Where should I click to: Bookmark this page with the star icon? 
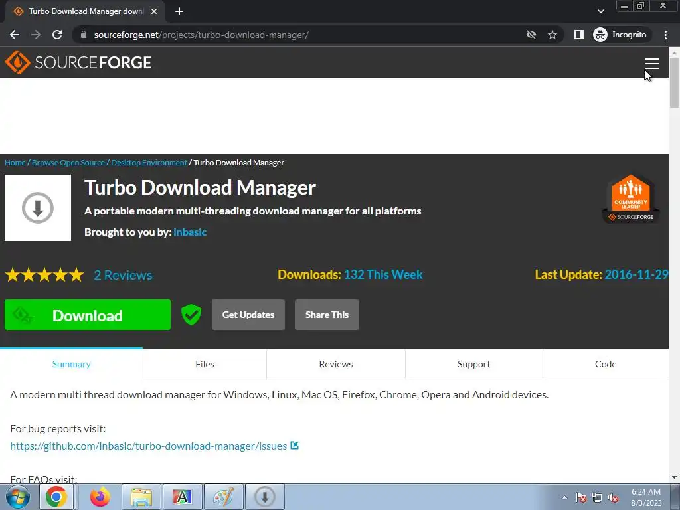point(552,35)
